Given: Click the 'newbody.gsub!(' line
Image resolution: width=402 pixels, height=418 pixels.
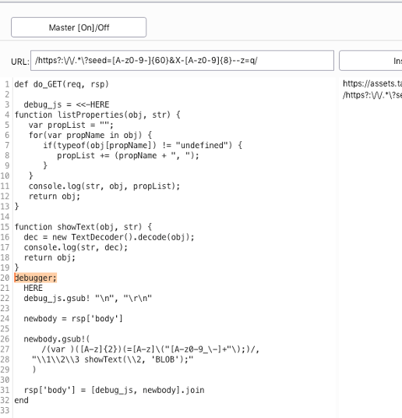Looking at the screenshot, I should coord(57,339).
